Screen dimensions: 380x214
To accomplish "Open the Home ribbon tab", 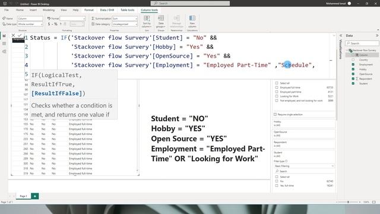I will (x=20, y=10).
